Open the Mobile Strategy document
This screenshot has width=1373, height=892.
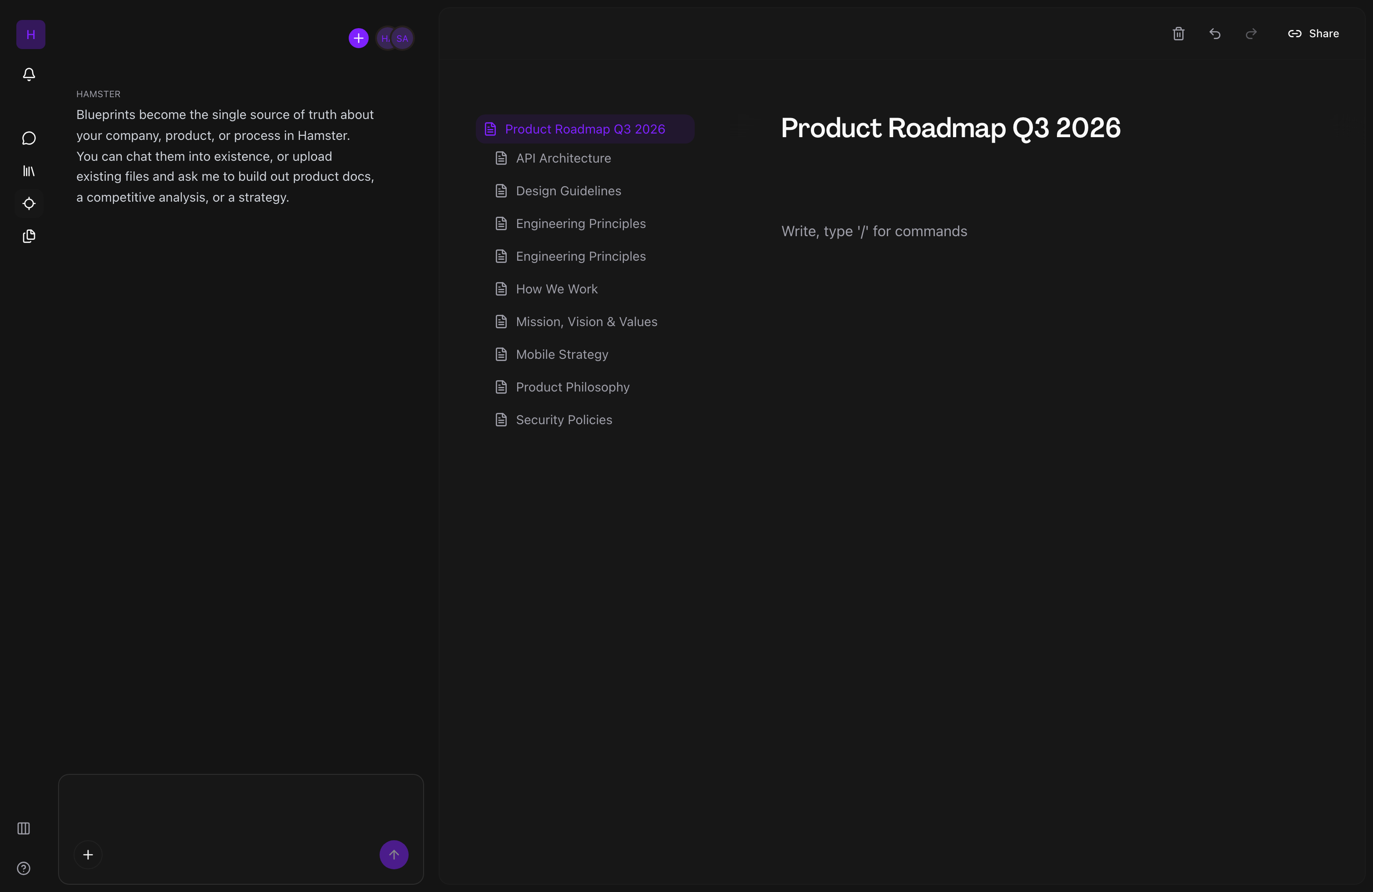pyautogui.click(x=562, y=354)
